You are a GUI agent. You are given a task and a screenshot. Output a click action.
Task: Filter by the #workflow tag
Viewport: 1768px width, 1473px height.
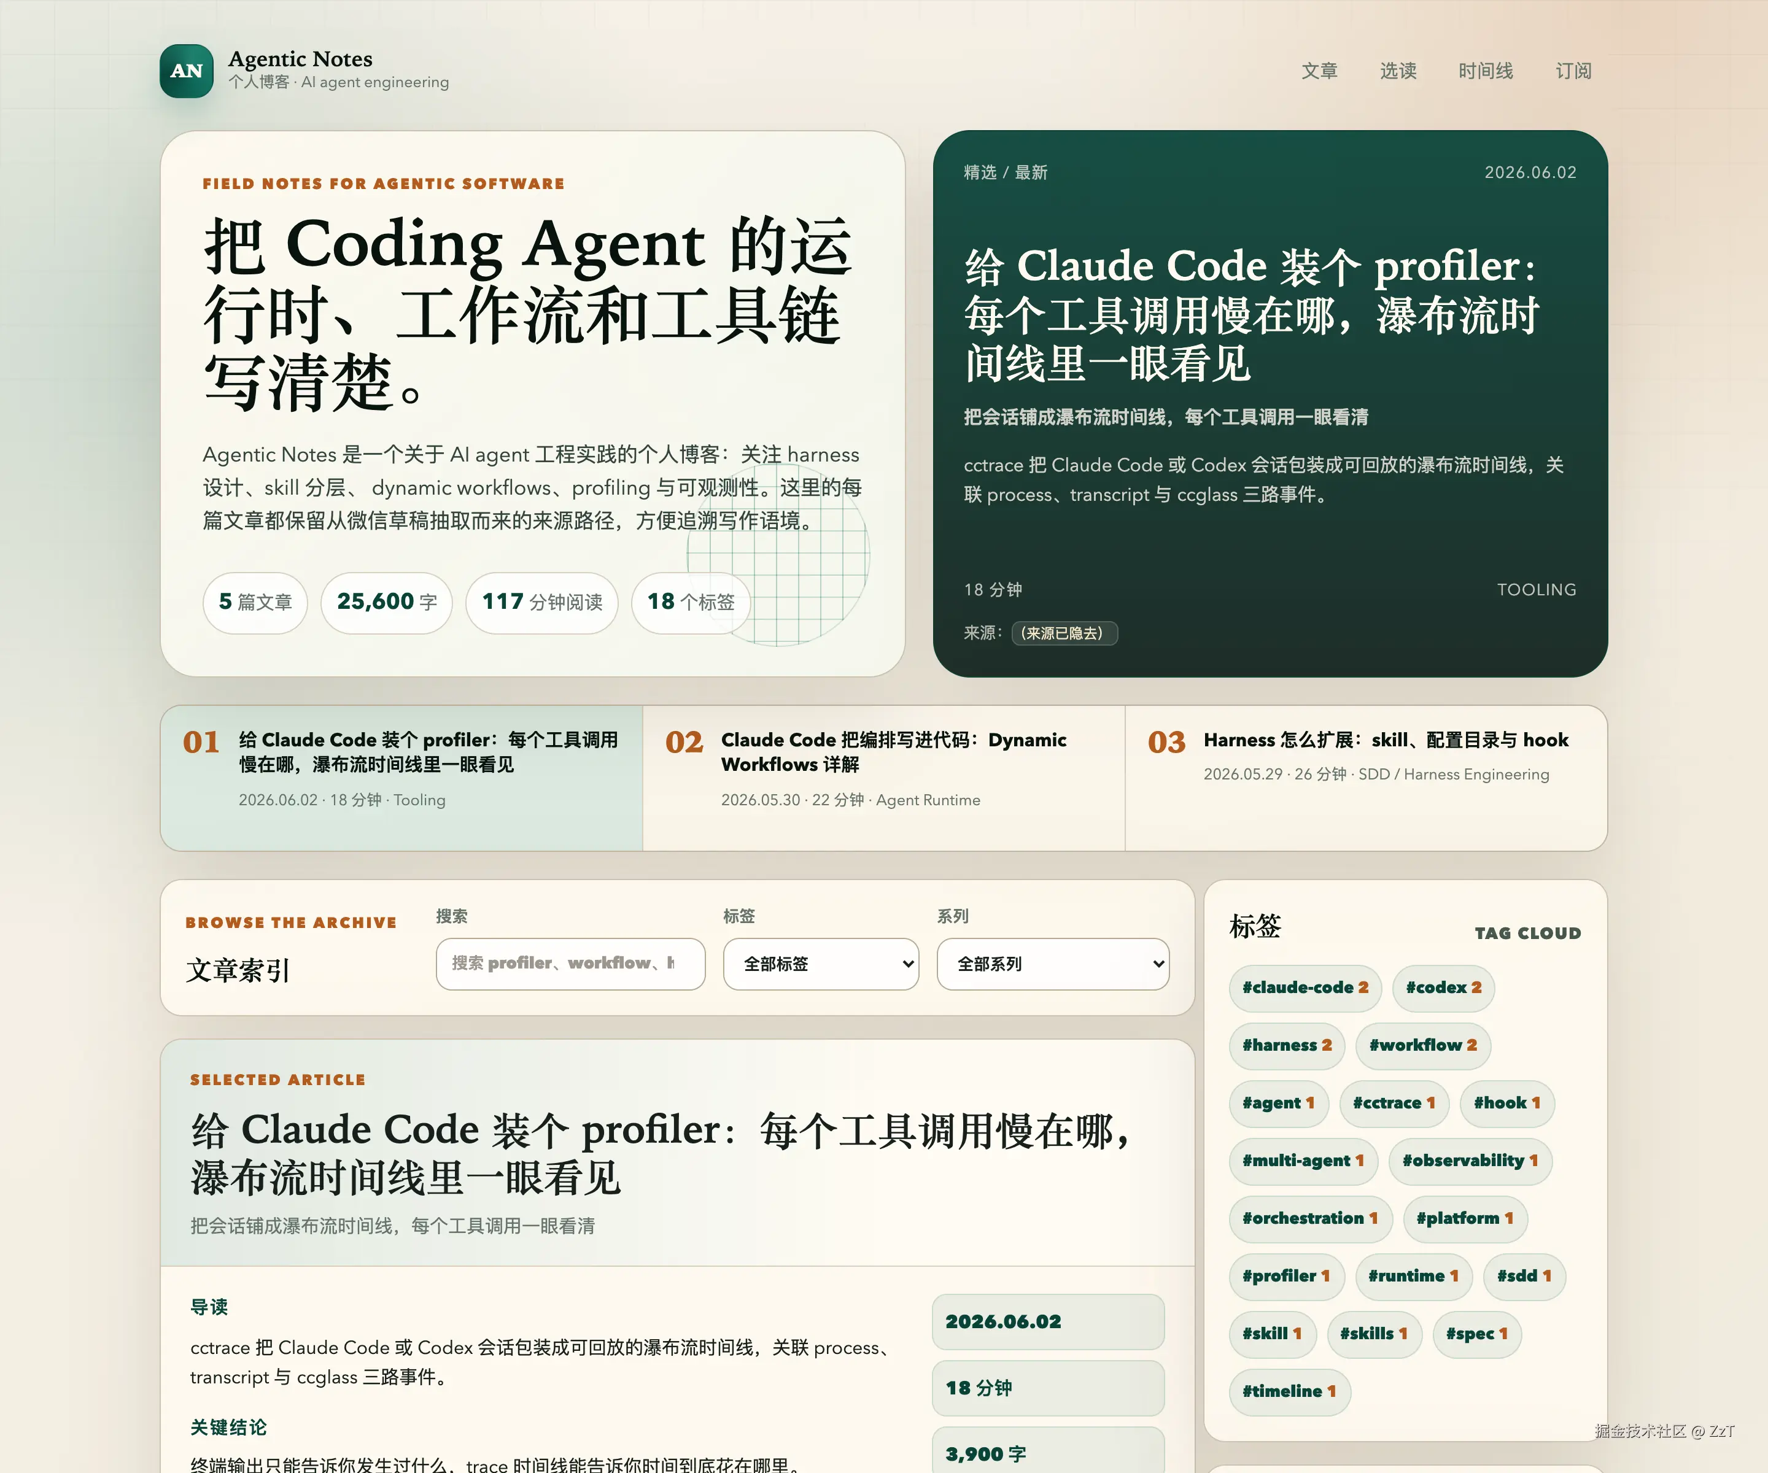coord(1423,1045)
